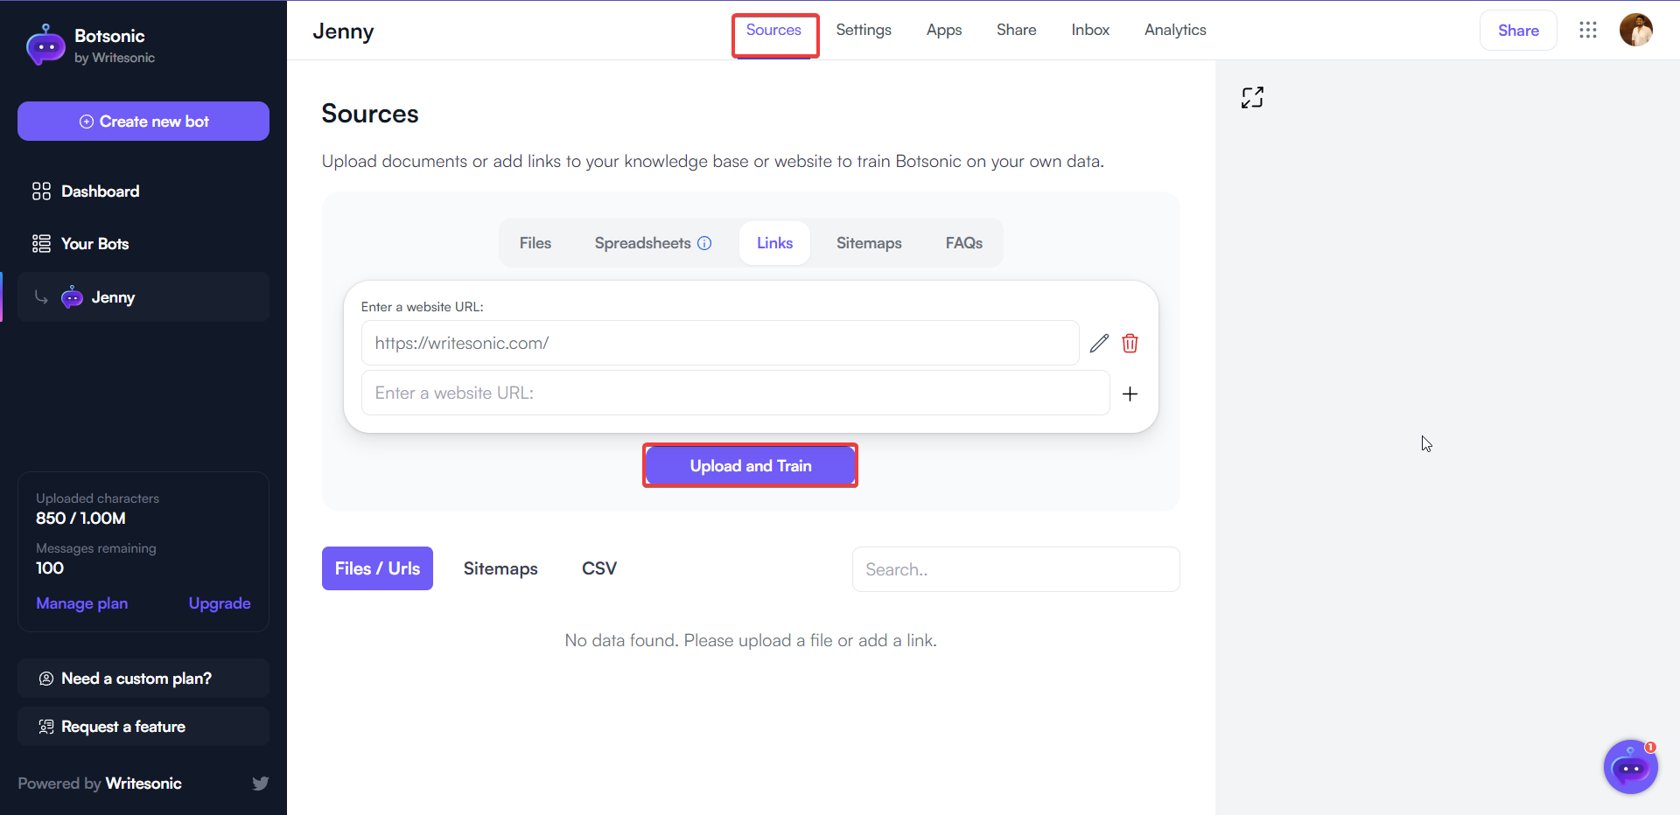Screen dimensions: 1680x815
Task: Add another URL with the plus icon
Action: (1130, 394)
